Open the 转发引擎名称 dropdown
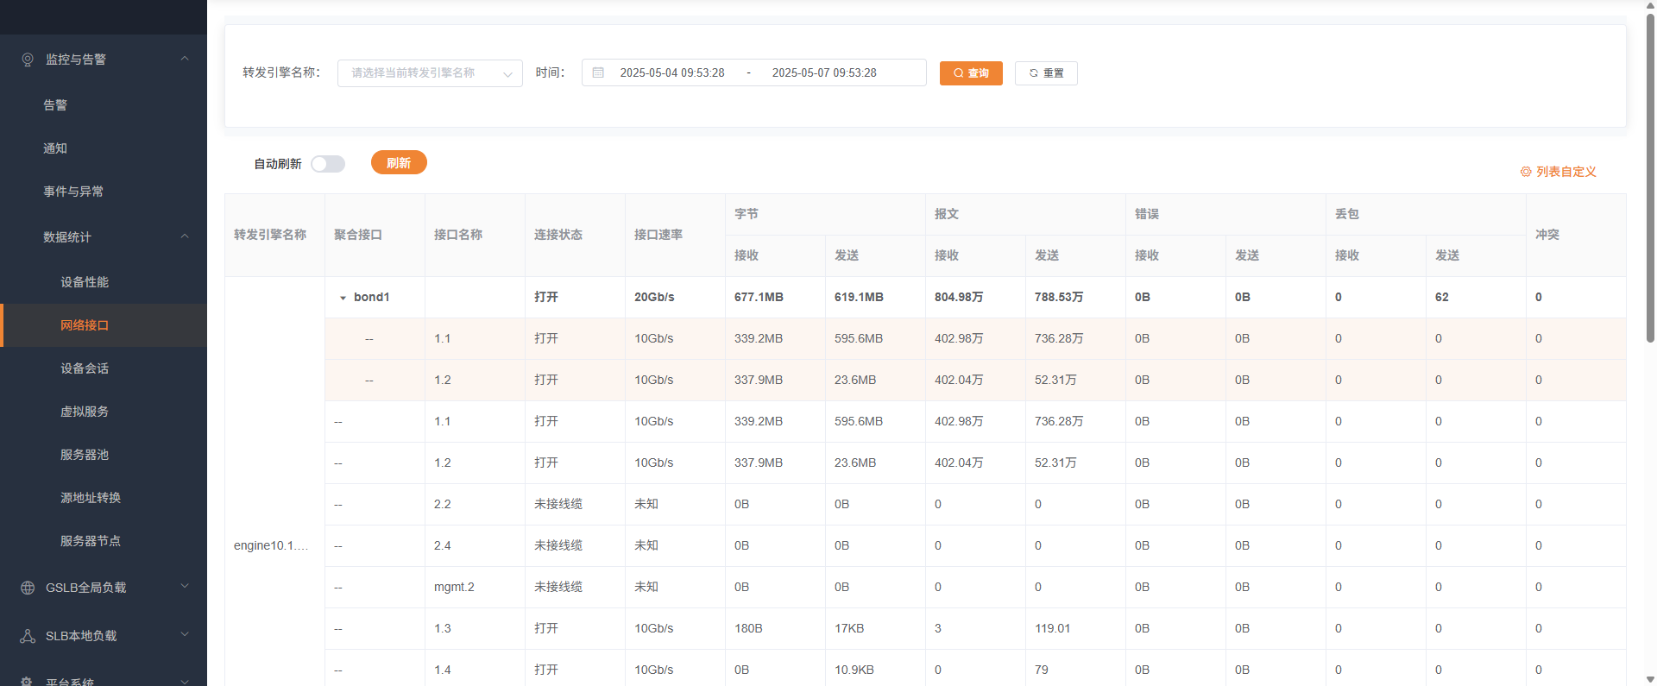Viewport: 1657px width, 686px height. [x=430, y=73]
